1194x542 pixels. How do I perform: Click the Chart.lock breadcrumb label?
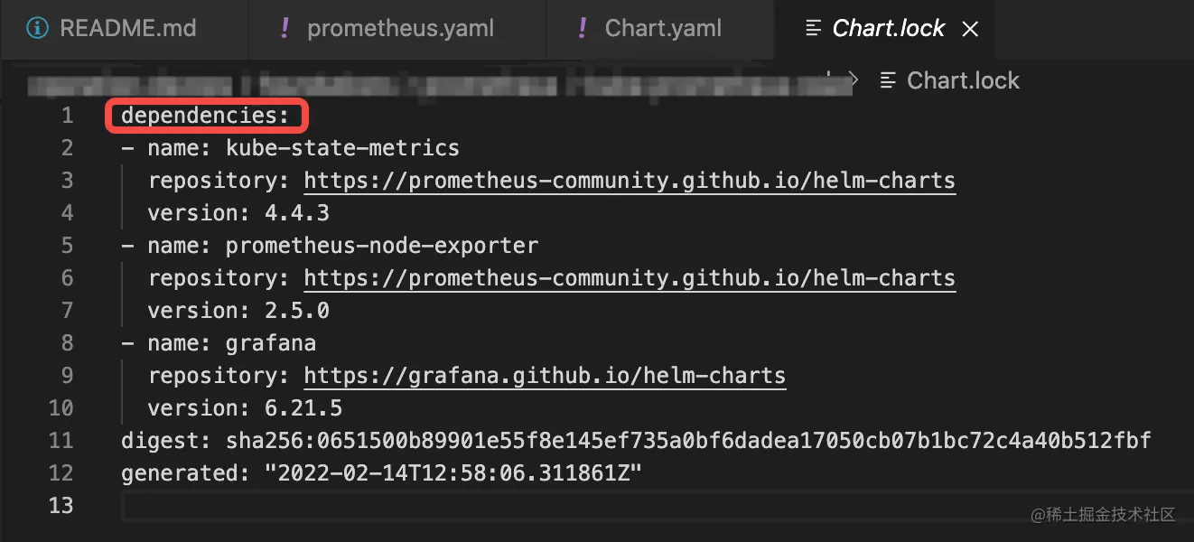[x=963, y=80]
